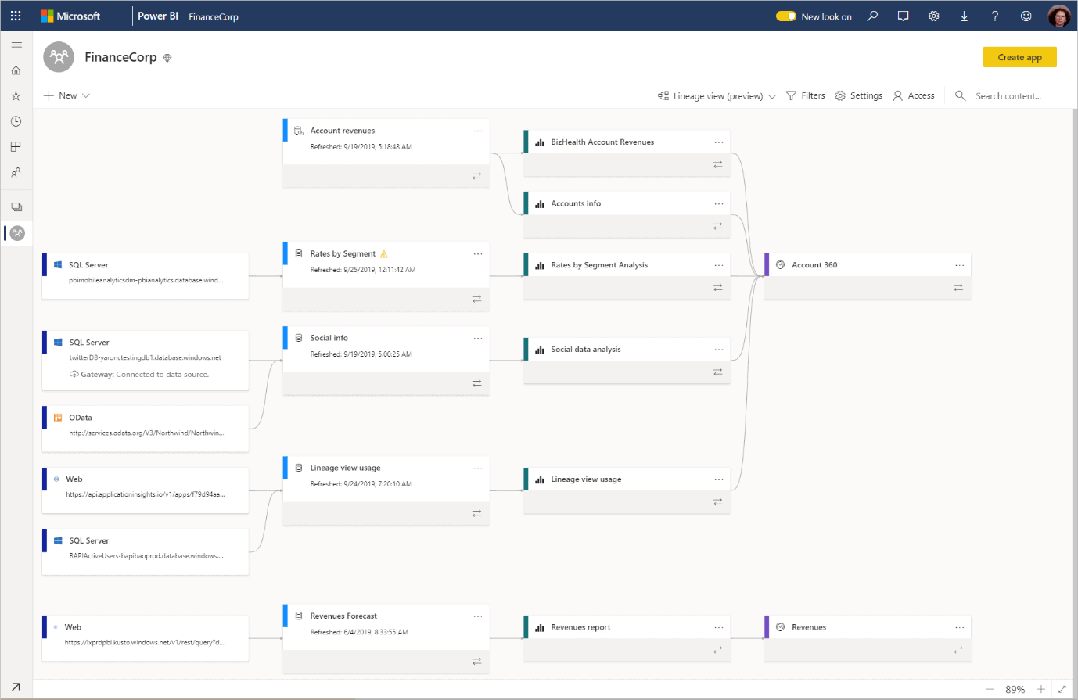Viewport: 1078px width, 700px height.
Task: Click the FinanceCorp workspace avatar
Action: click(59, 57)
